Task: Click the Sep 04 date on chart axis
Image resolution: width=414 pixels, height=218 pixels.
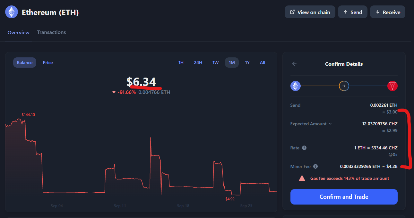Action: coord(57,206)
